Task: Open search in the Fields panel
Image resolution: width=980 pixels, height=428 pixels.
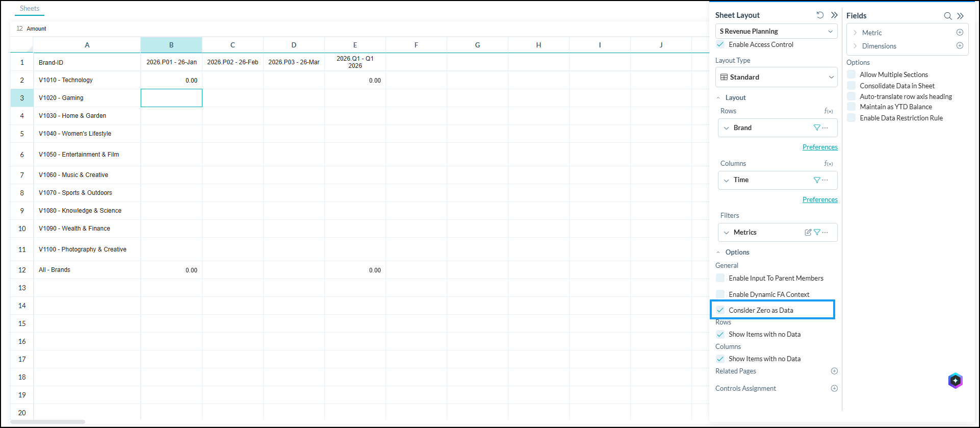Action: pyautogui.click(x=948, y=16)
